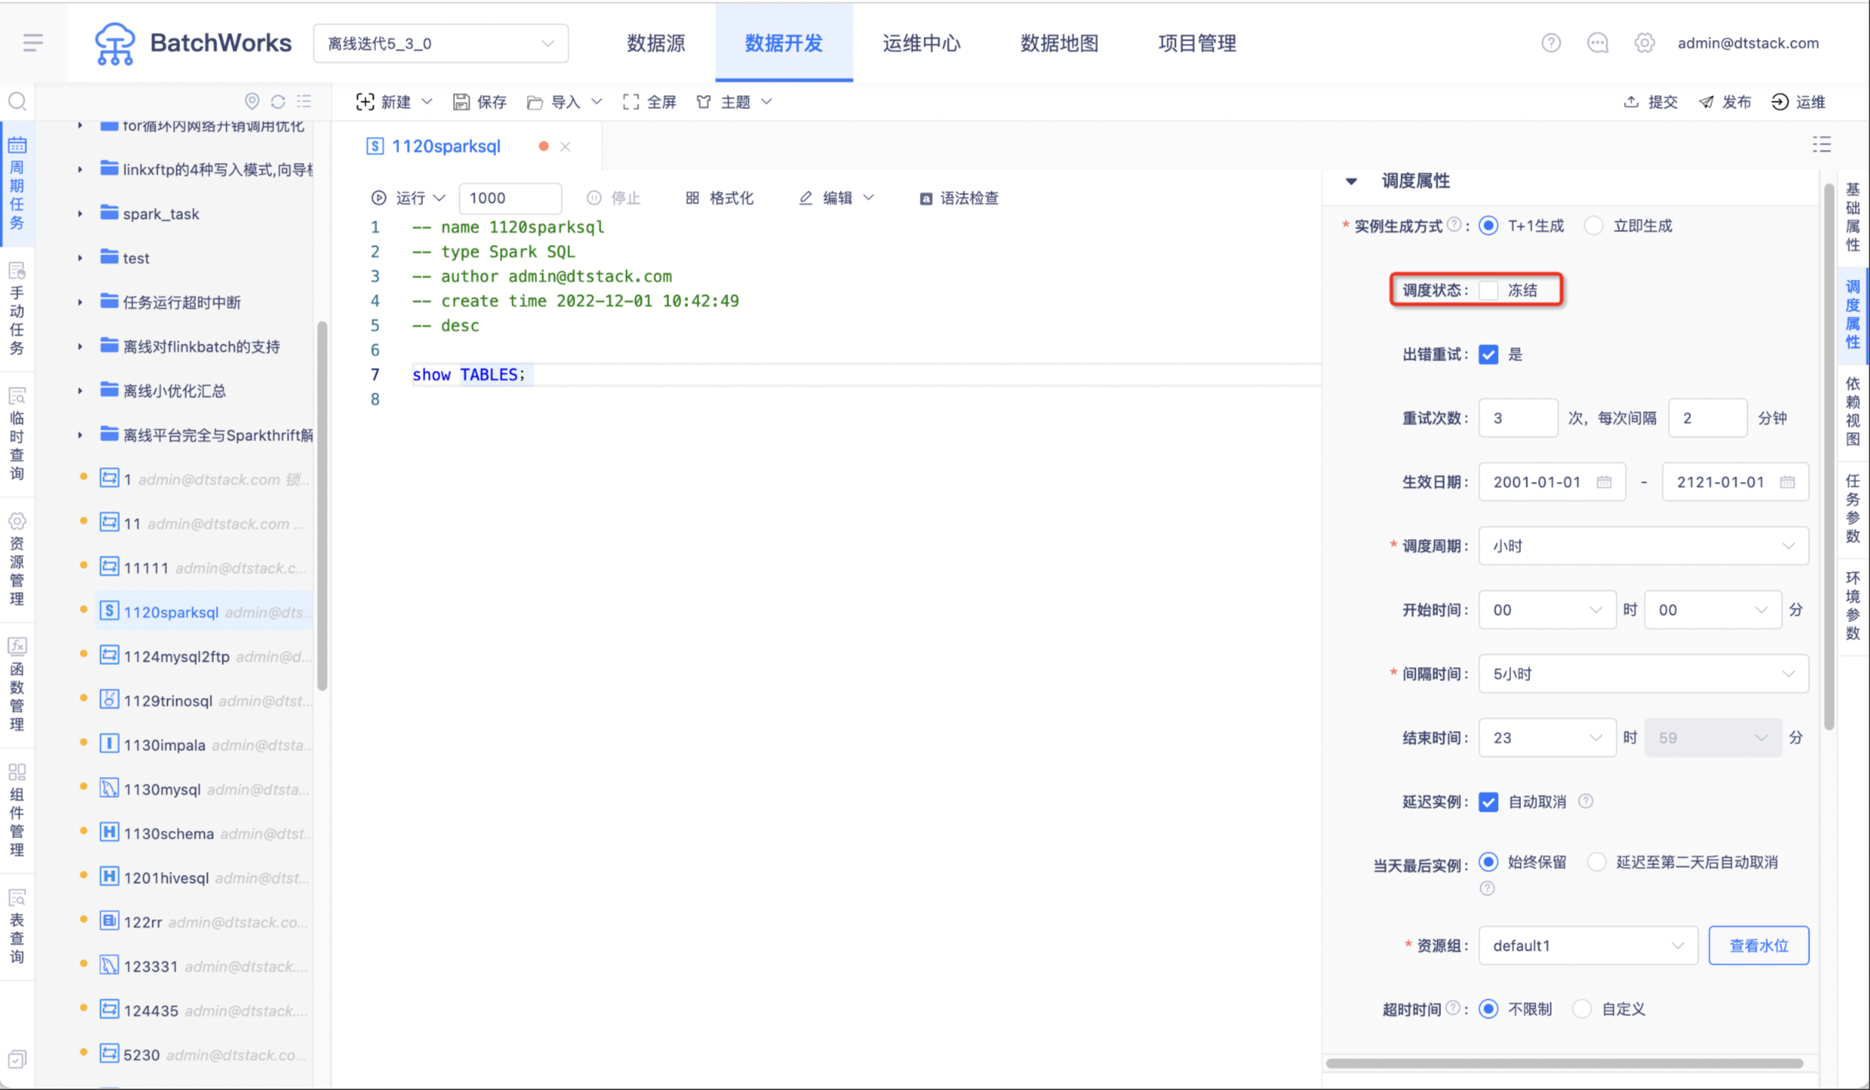Open the settings gear icon in header
Screen dimensions: 1870x1090
coord(1644,43)
